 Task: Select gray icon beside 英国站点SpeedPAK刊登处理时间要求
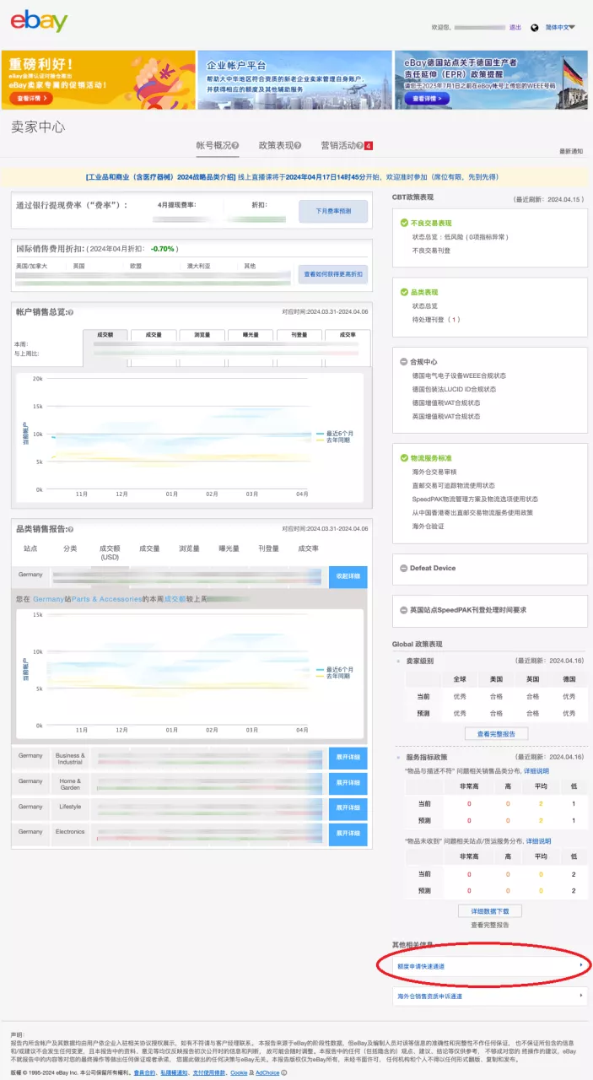click(404, 610)
